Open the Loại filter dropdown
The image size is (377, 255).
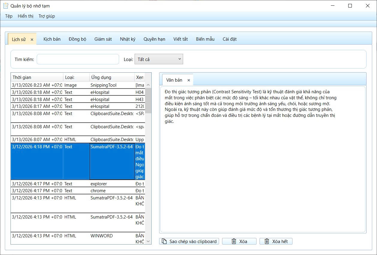[x=159, y=59]
